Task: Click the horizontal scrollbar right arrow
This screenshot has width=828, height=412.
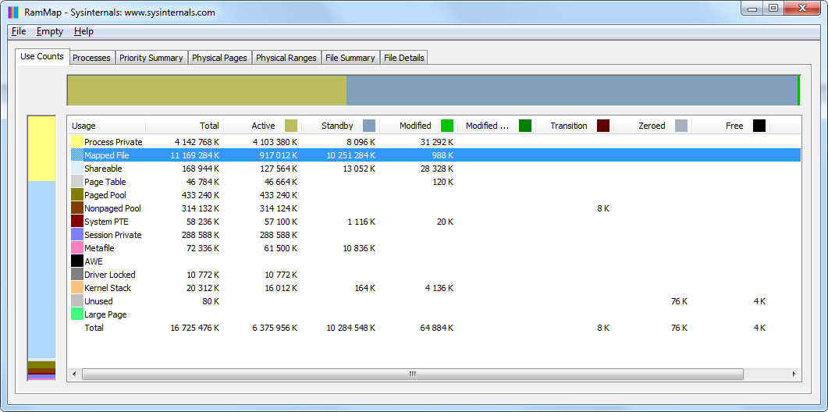Action: pyautogui.click(x=794, y=374)
